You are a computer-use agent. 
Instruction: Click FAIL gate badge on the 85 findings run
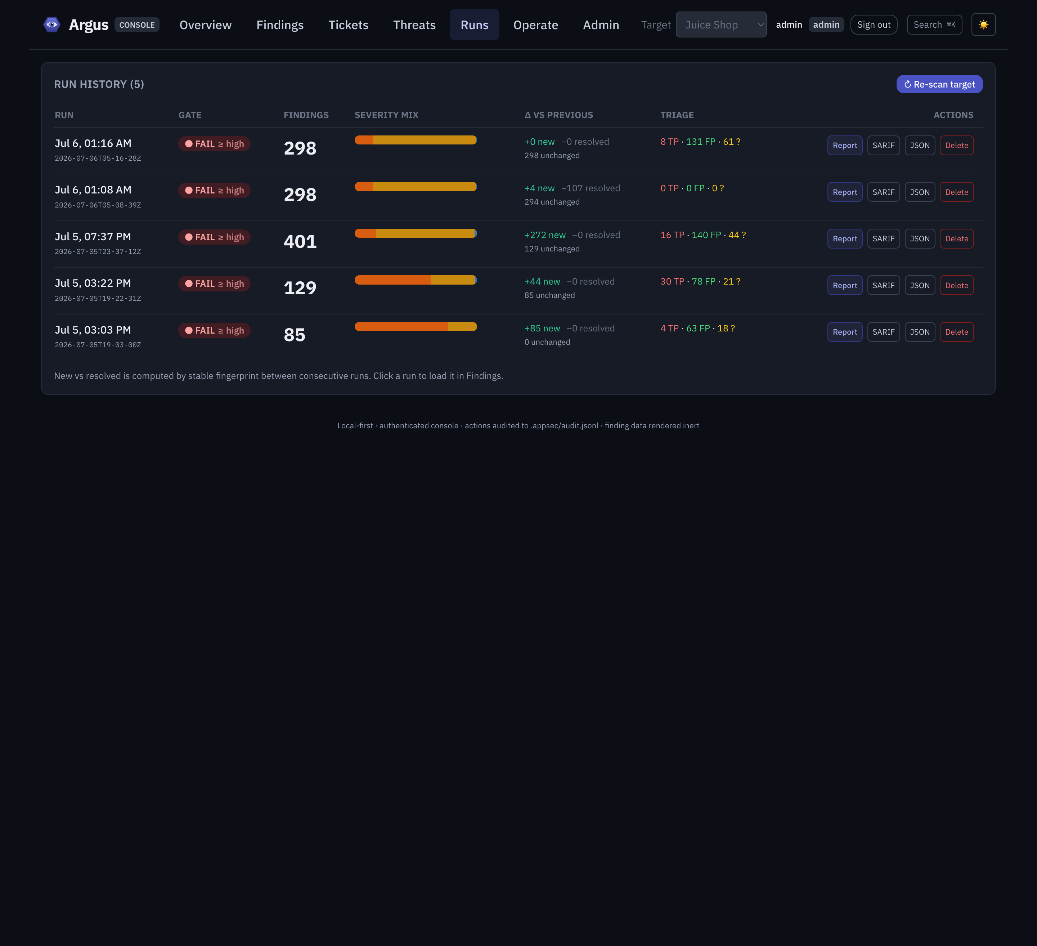pos(214,330)
